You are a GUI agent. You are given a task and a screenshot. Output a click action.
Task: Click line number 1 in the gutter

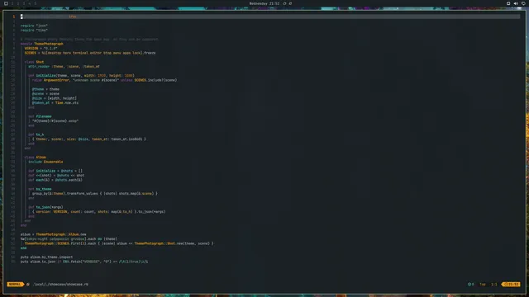pyautogui.click(x=14, y=16)
